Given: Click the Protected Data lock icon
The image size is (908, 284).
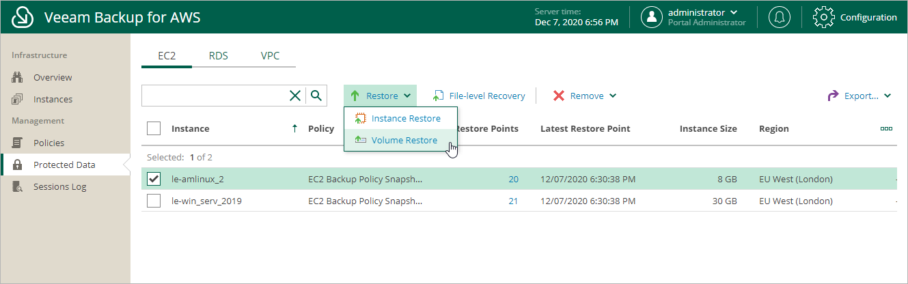Looking at the screenshot, I should (18, 165).
